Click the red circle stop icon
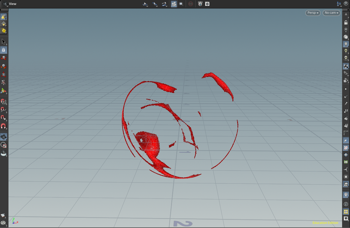 pyautogui.click(x=191, y=4)
